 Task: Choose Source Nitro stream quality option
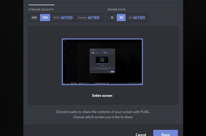pos(89,17)
